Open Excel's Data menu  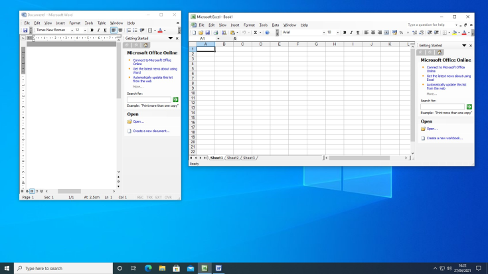coord(276,25)
